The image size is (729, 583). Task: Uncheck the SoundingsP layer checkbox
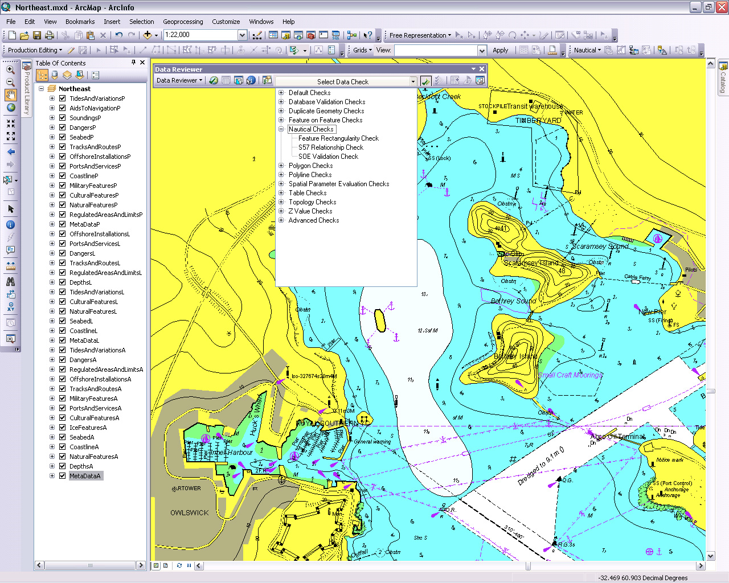tap(63, 118)
